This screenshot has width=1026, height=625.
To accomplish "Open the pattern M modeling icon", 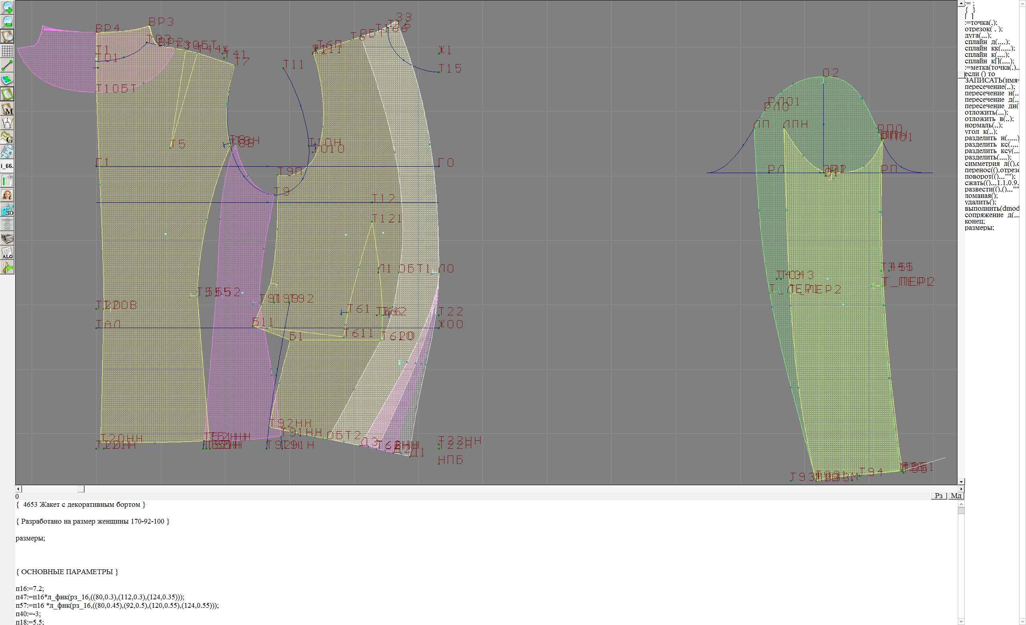I will point(8,109).
